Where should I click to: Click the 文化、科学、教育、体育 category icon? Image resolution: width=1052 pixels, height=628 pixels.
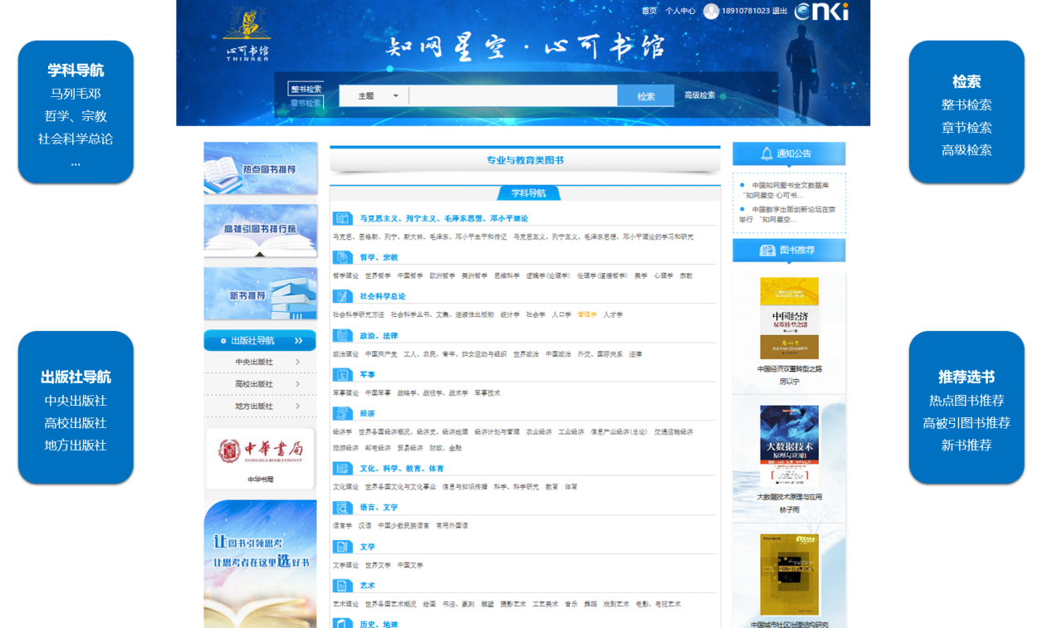click(343, 468)
